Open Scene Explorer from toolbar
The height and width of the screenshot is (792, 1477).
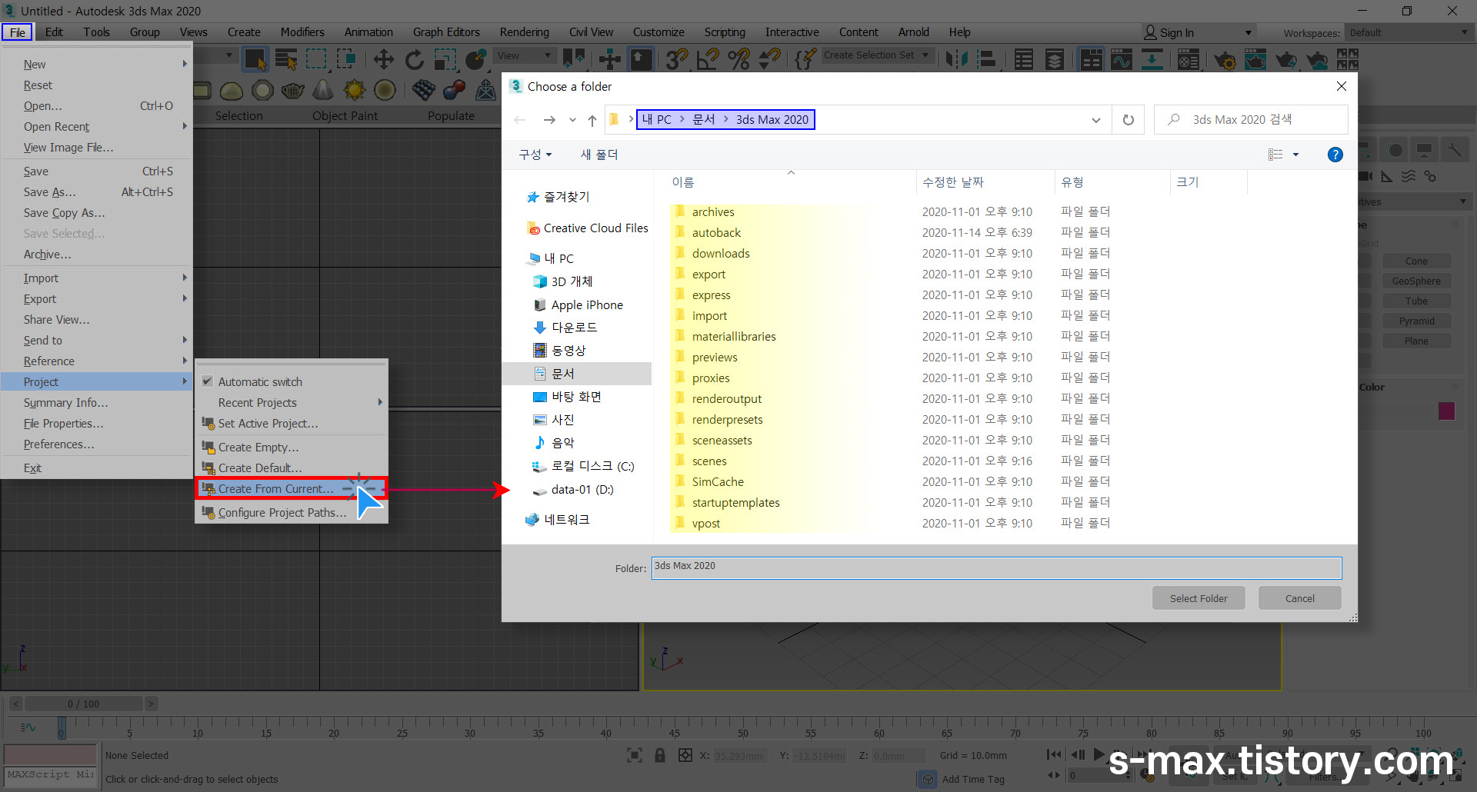point(1024,59)
